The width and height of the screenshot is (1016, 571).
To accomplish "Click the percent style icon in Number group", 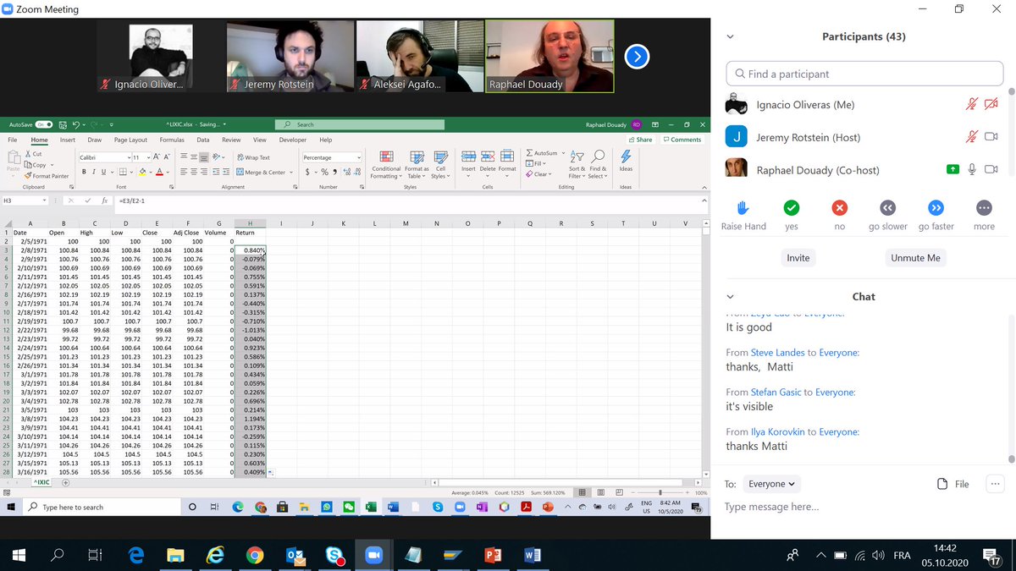I will (x=324, y=172).
